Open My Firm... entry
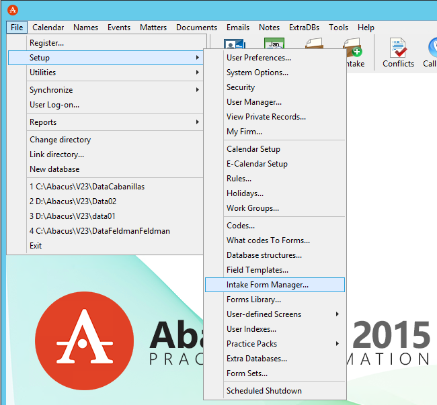437x405 pixels. 275,132
